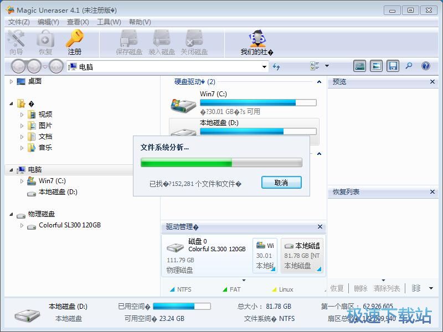Expand the 图片 folder node
This screenshot has width=443, height=332.
[x=22, y=126]
